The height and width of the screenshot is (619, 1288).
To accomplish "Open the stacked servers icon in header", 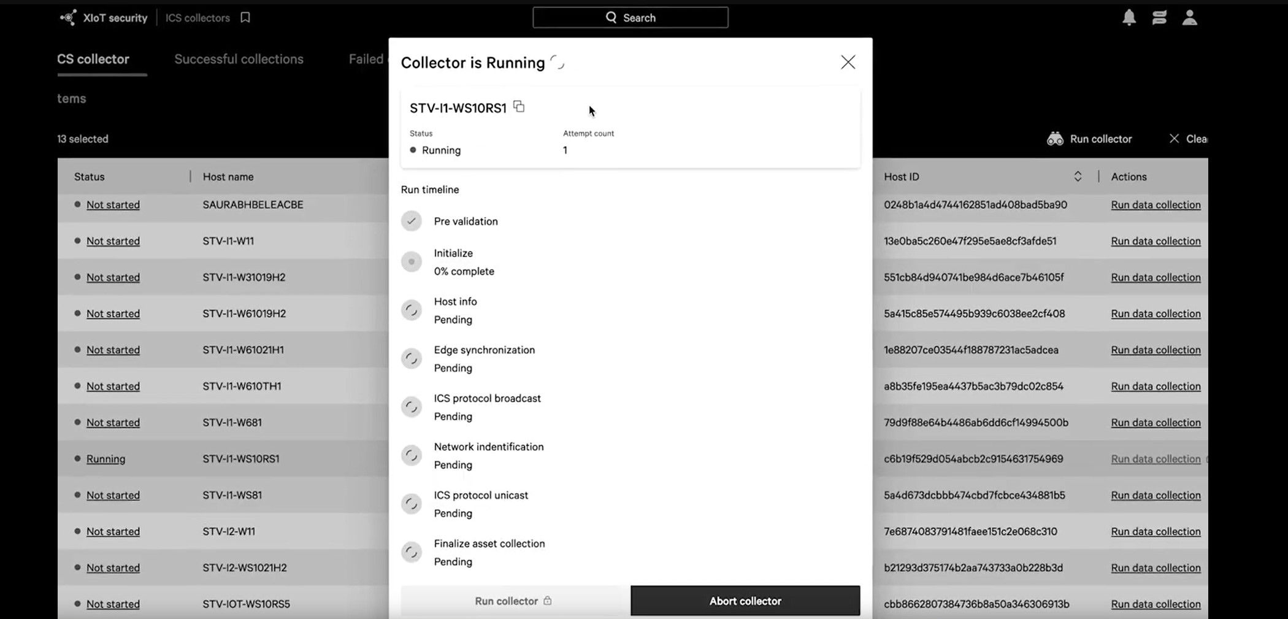I will (1159, 17).
